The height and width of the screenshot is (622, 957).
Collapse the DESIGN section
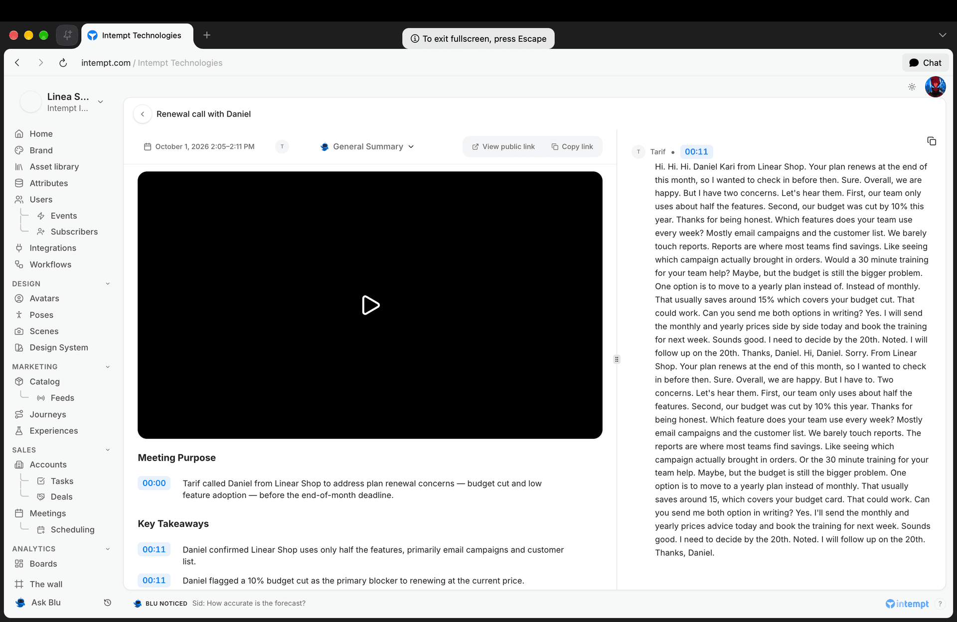coord(108,284)
